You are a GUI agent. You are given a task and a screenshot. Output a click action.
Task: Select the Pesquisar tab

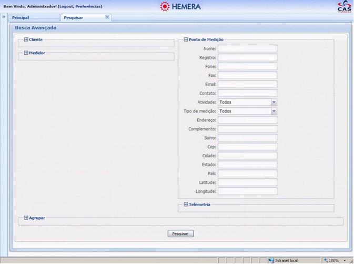coord(74,18)
